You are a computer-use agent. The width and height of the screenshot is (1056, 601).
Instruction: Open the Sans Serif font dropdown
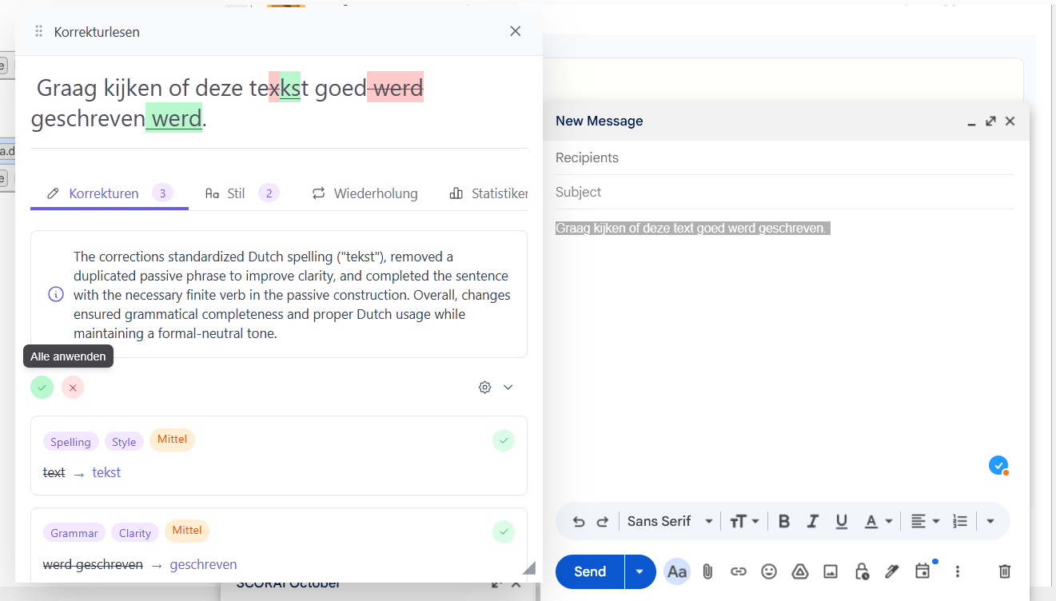[x=670, y=521]
